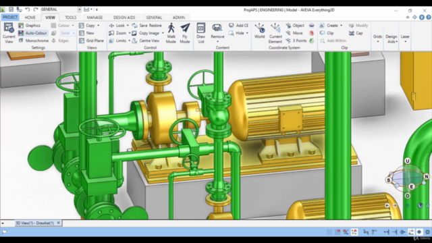The width and height of the screenshot is (432, 243).
Task: Expand the Hide dropdown
Action: click(x=247, y=33)
